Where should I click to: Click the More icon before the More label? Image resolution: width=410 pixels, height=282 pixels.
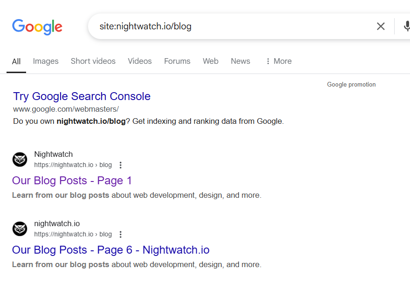click(267, 61)
